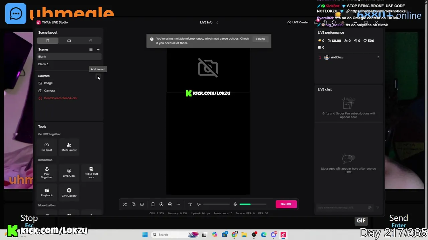Open the media and music overlay icon
The image size is (428, 240).
click(x=133, y=204)
